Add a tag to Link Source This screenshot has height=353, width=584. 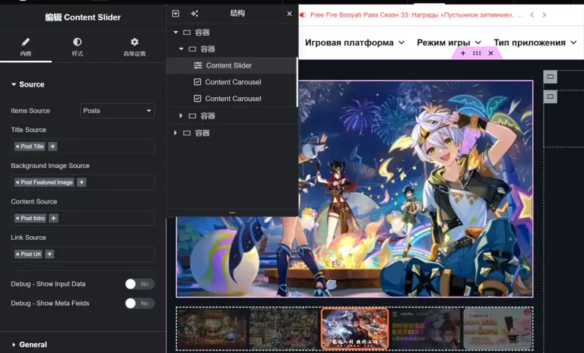click(49, 254)
